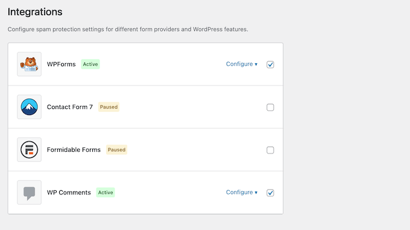Uncheck the WP Comments integration checkbox
410x230 pixels.
click(270, 193)
